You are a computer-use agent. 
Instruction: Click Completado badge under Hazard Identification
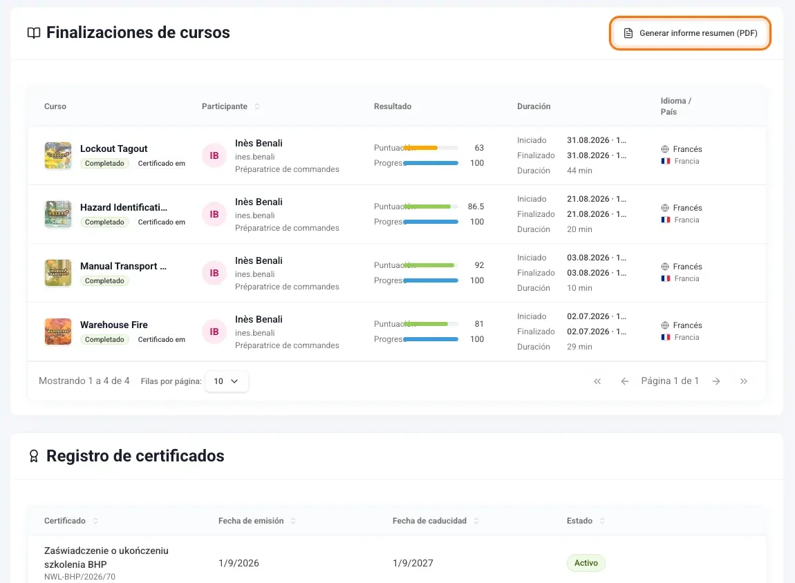104,222
